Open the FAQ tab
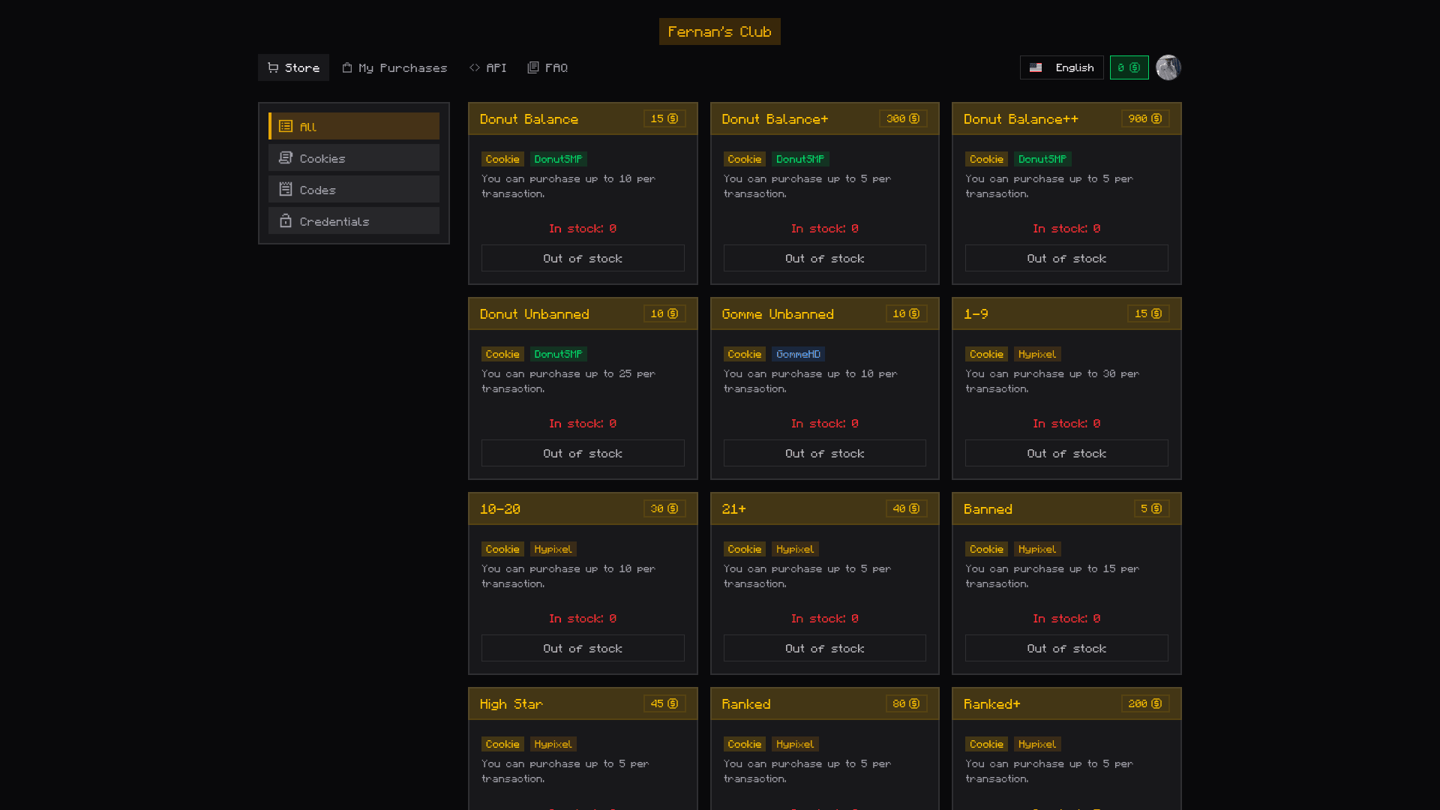1440x810 pixels. [547, 67]
